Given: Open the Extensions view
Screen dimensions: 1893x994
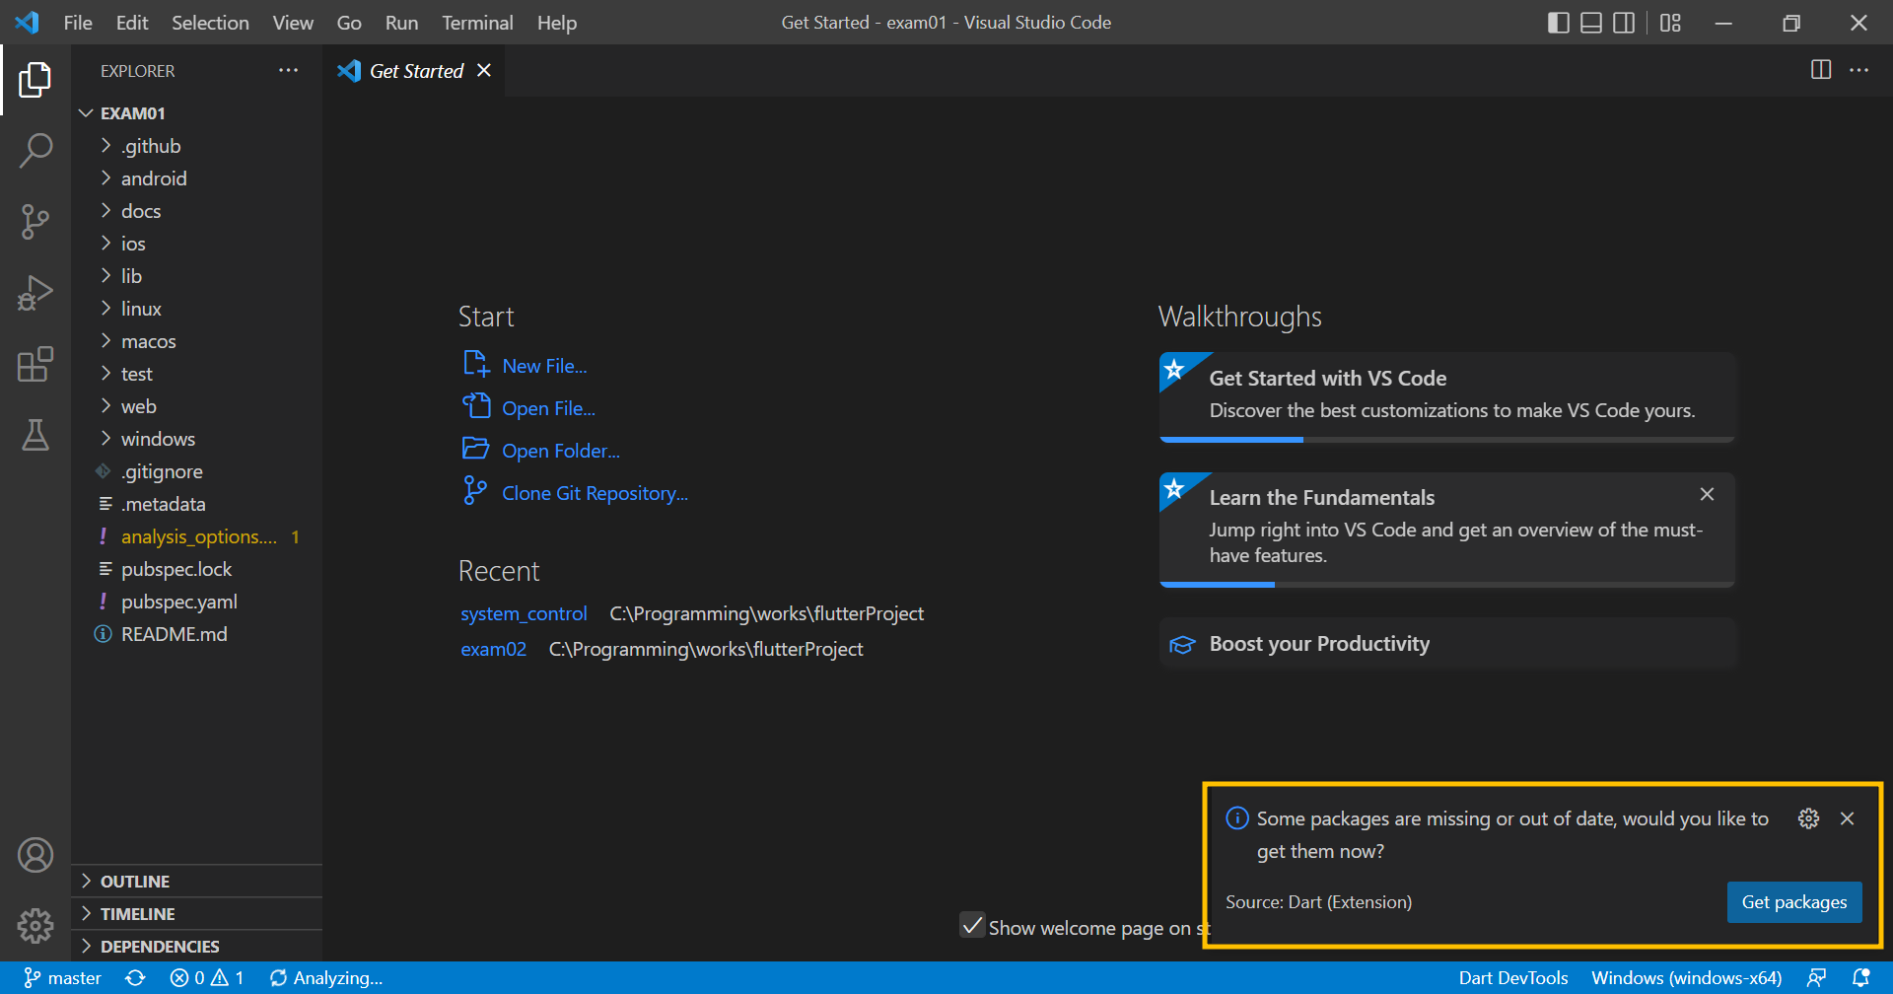Looking at the screenshot, I should pos(35,364).
